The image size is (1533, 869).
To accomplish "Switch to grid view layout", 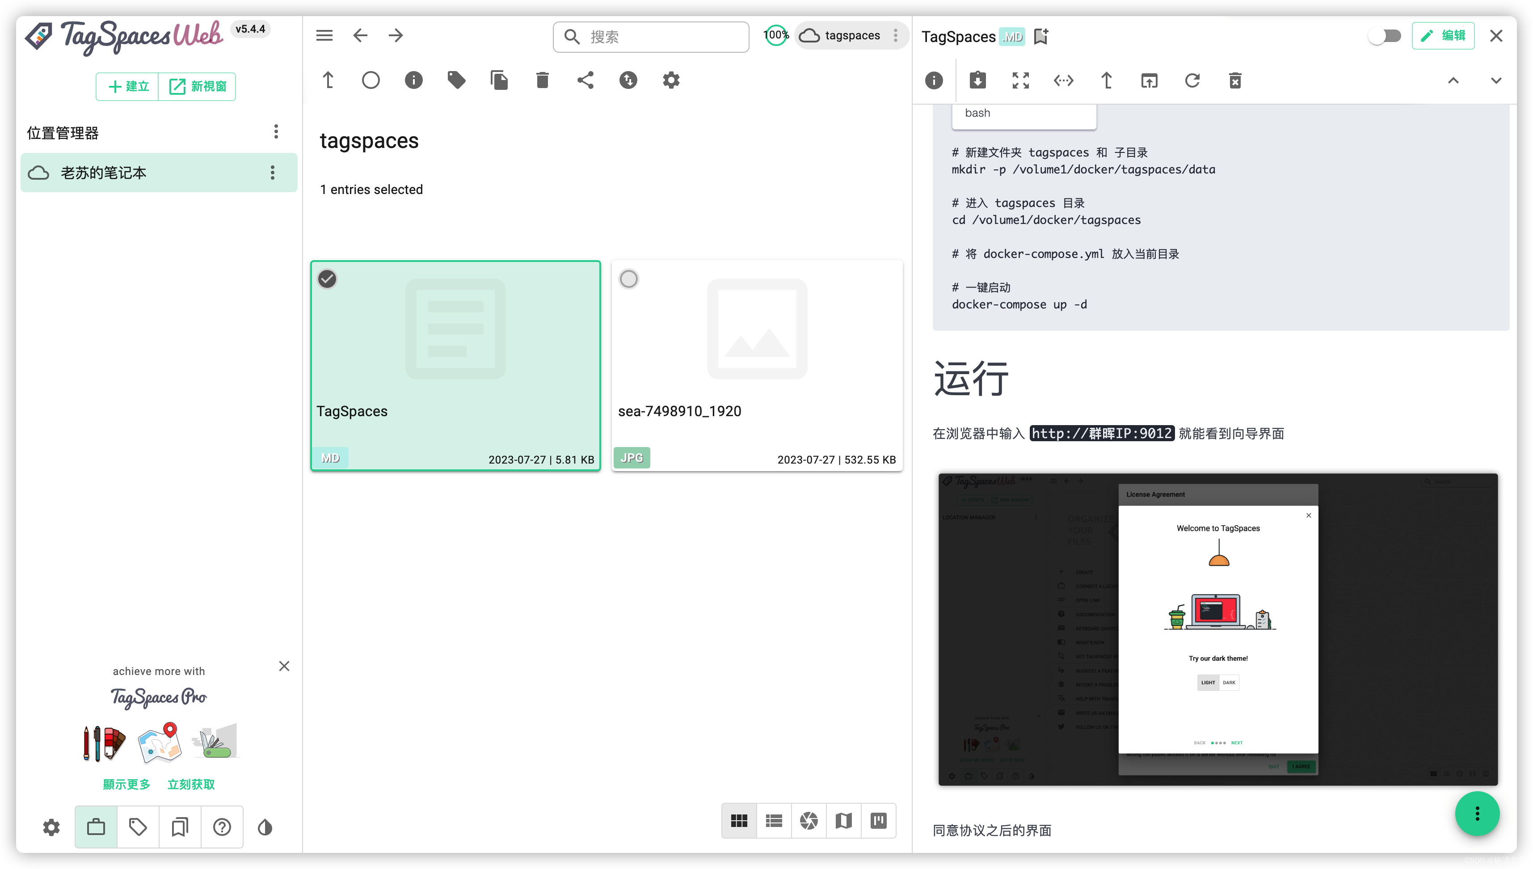I will 737,821.
